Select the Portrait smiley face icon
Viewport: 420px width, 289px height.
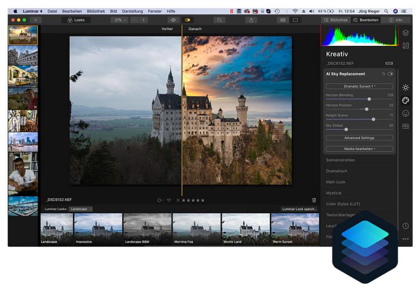click(405, 114)
